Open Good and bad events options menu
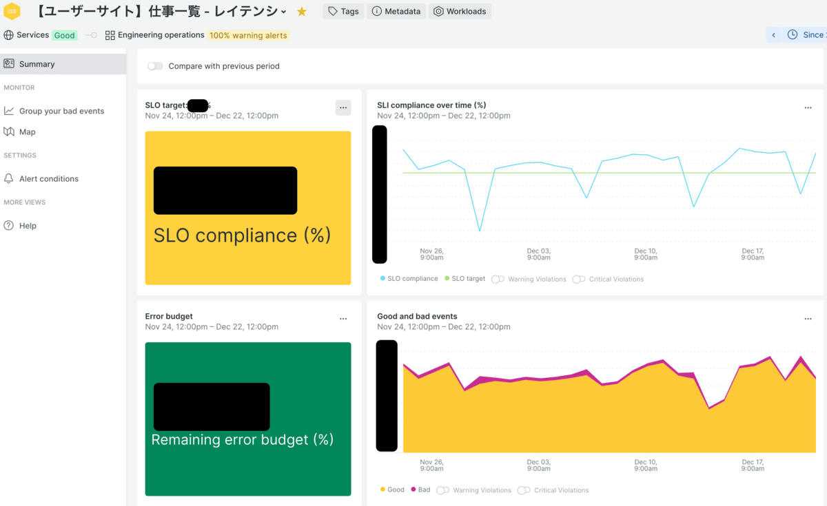Image resolution: width=827 pixels, height=506 pixels. (808, 319)
